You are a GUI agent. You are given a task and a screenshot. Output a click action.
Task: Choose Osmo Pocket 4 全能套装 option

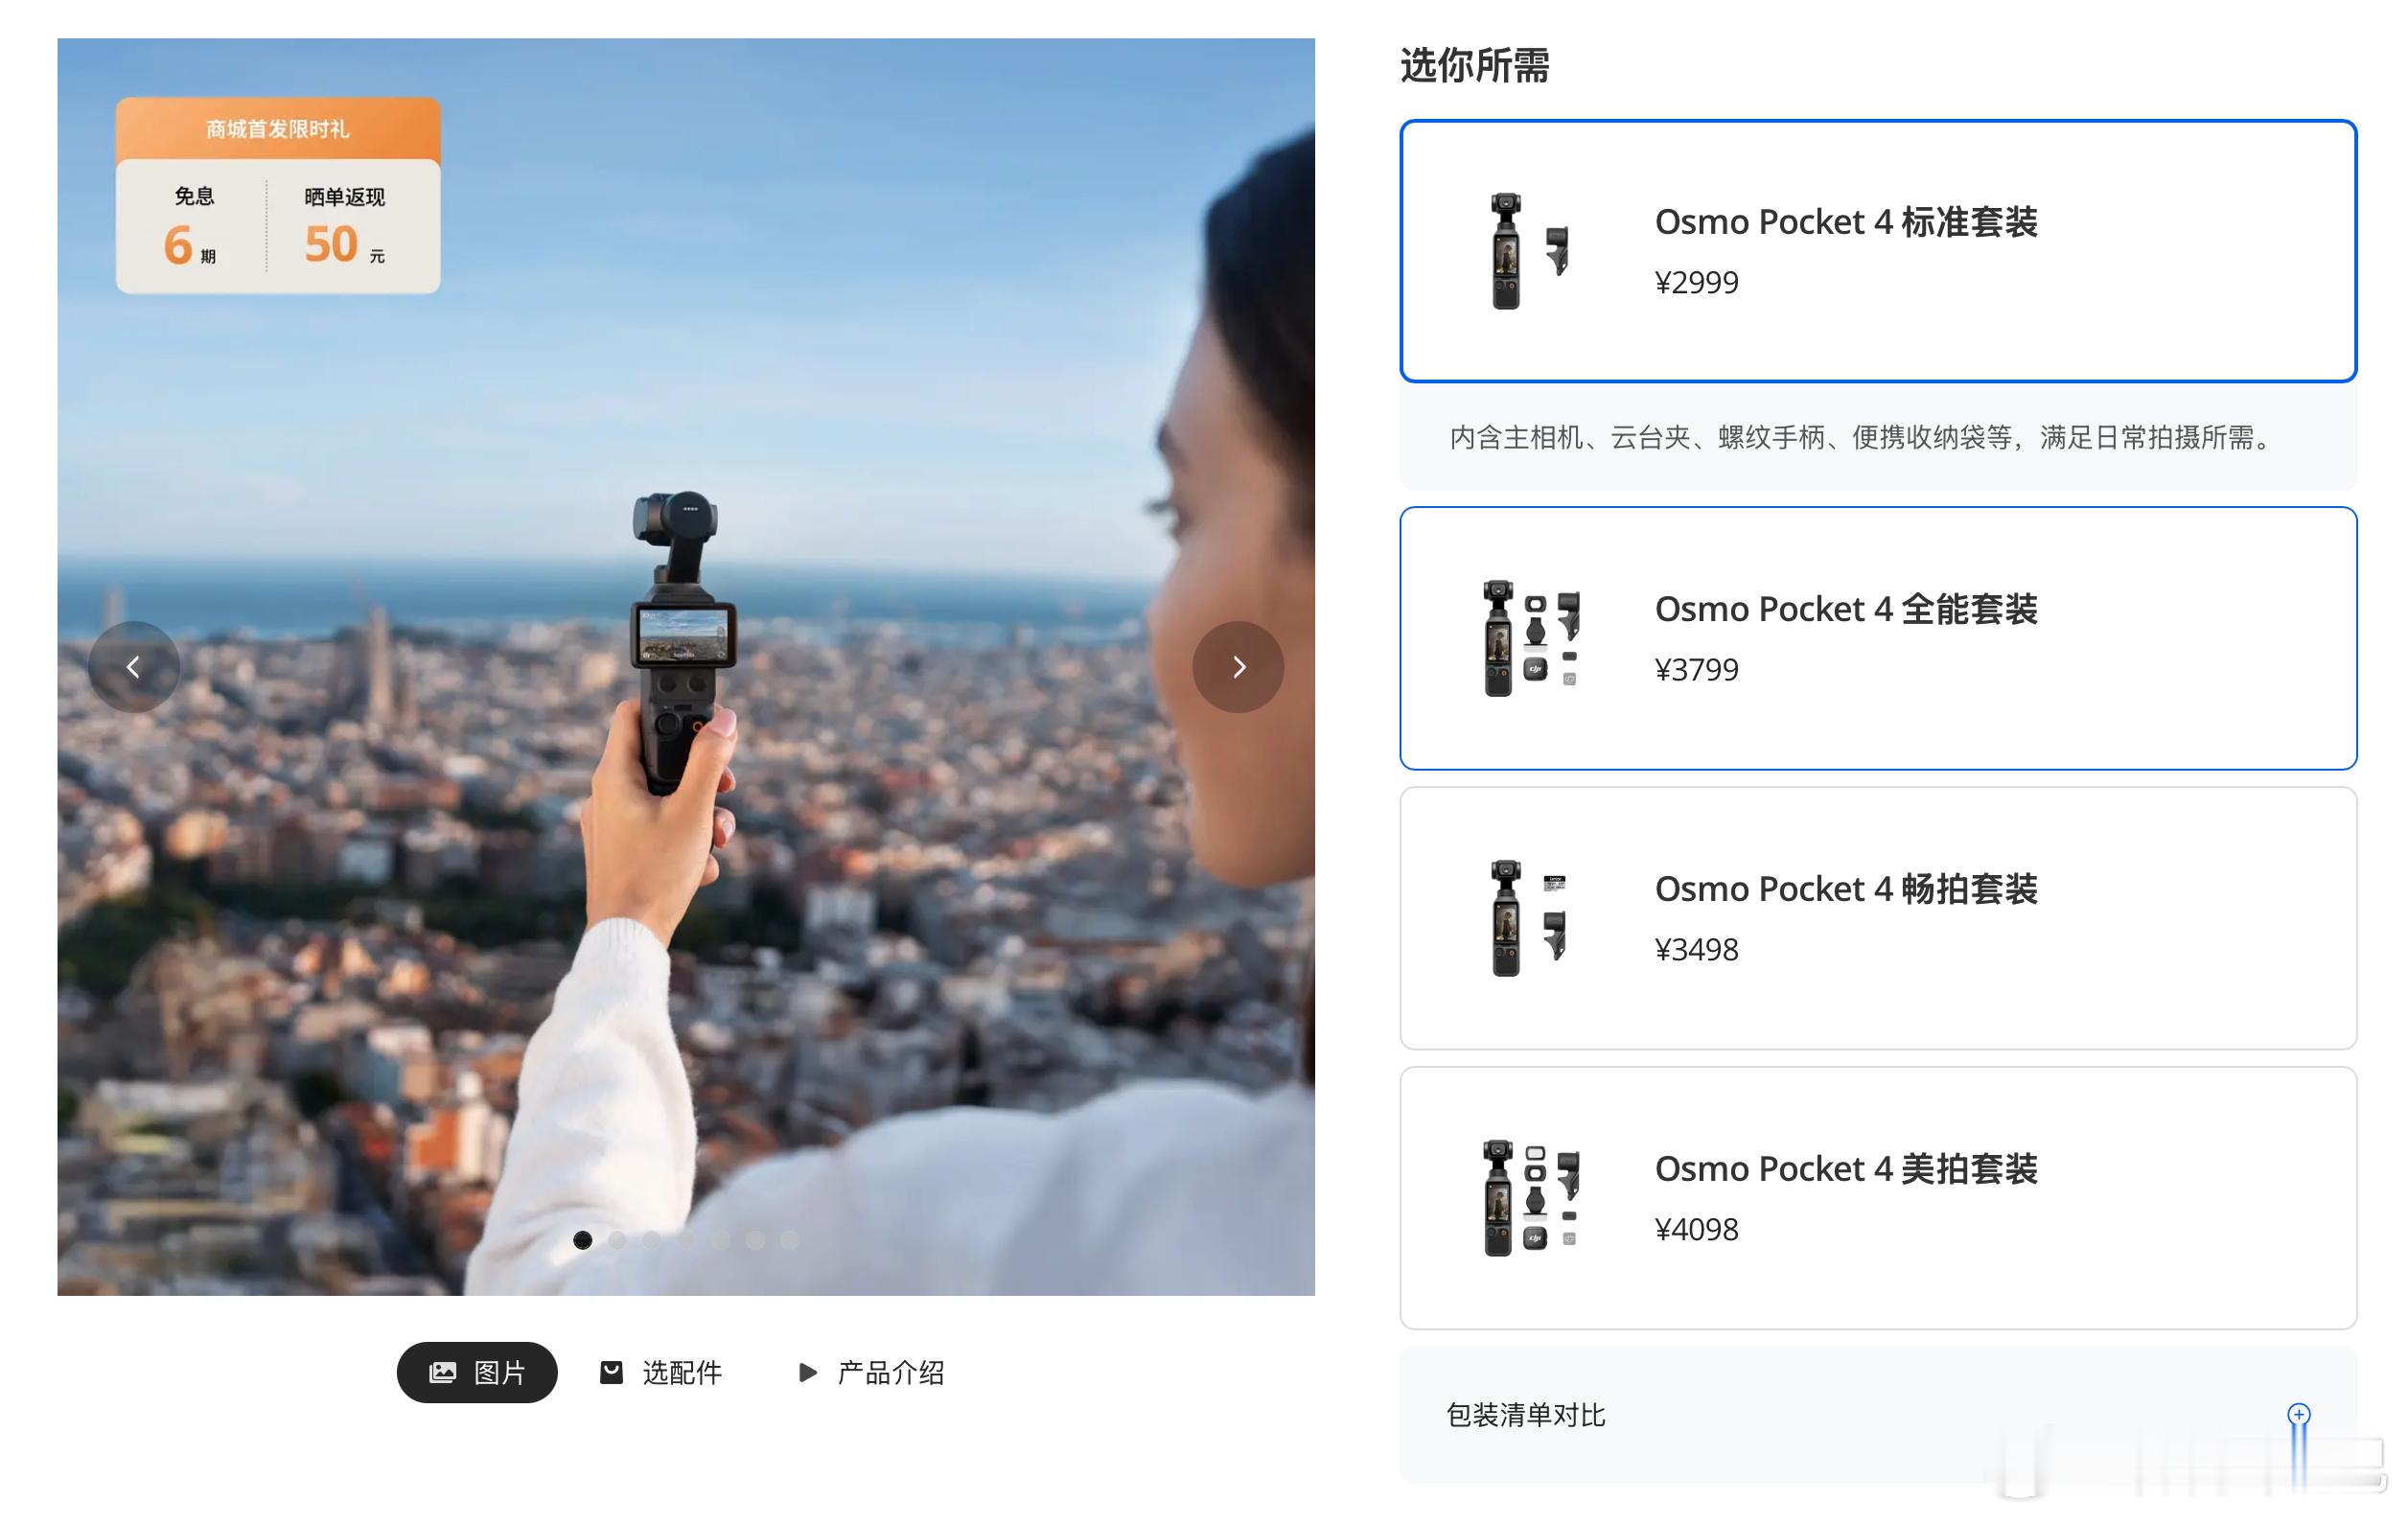click(x=1877, y=638)
